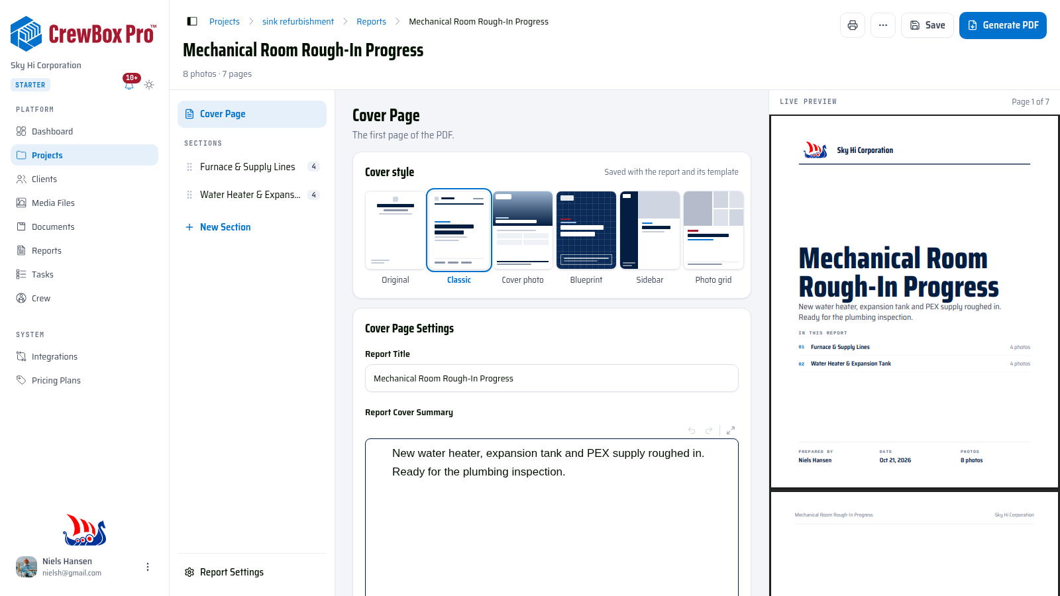This screenshot has width=1060, height=596.
Task: Click drag handle for Water Heater & Expansion
Action: 189,195
